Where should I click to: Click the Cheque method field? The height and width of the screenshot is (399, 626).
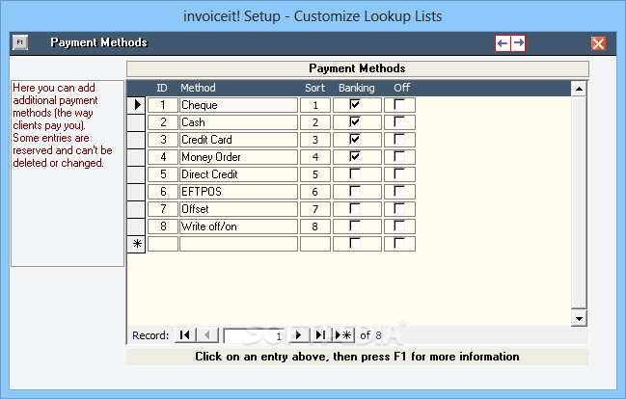[x=239, y=105]
